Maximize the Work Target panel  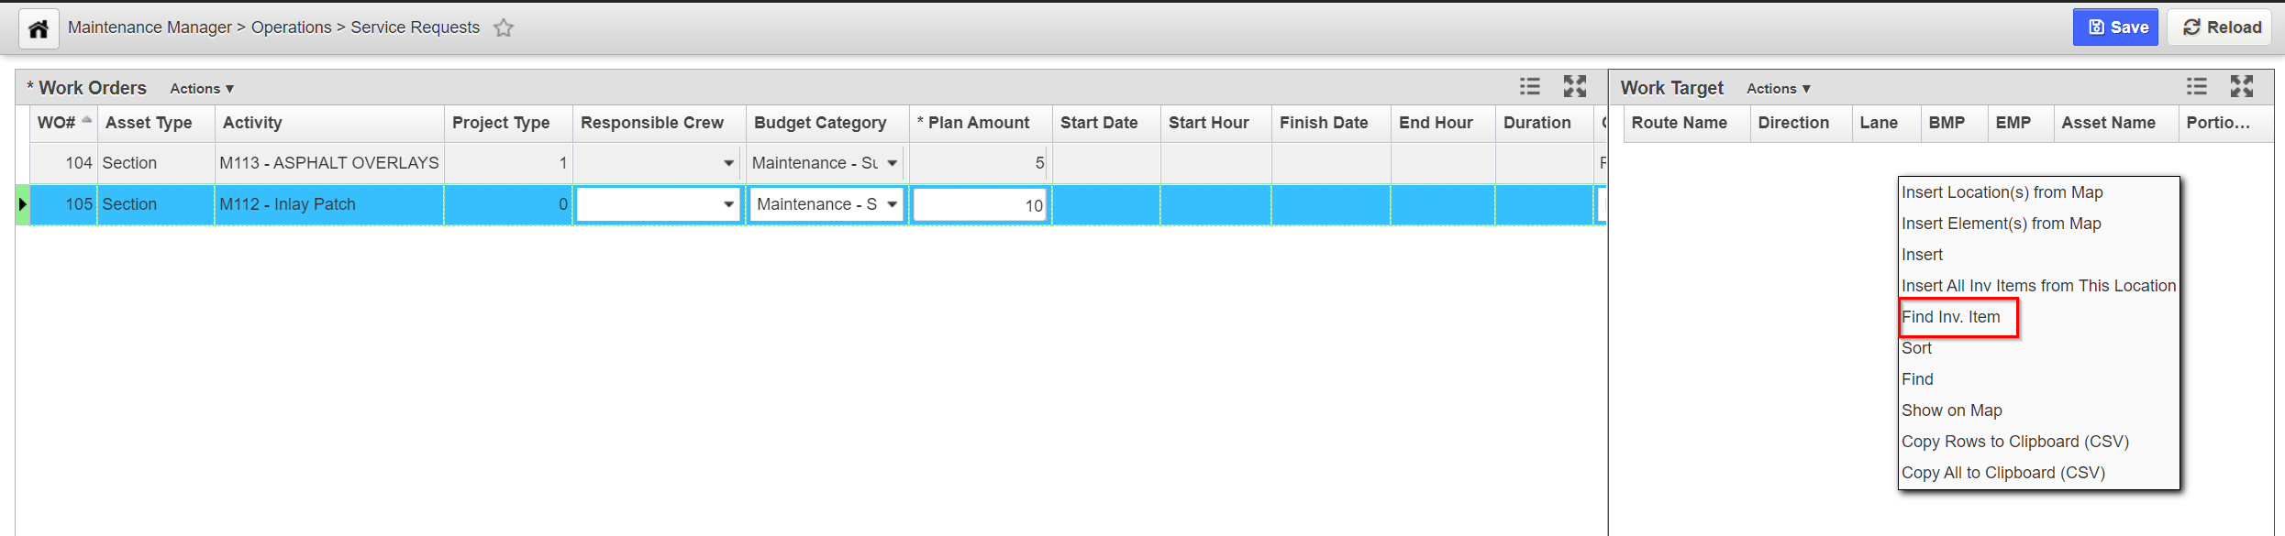(2242, 87)
